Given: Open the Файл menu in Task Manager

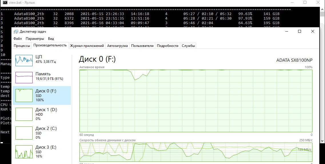Looking at the screenshot, I should (18, 39).
